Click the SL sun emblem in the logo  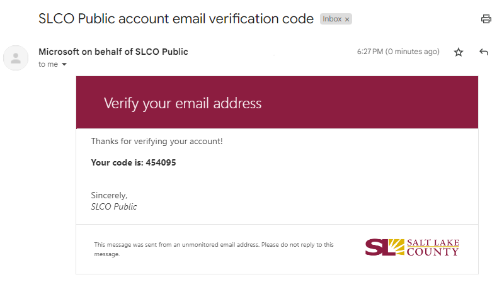click(384, 247)
